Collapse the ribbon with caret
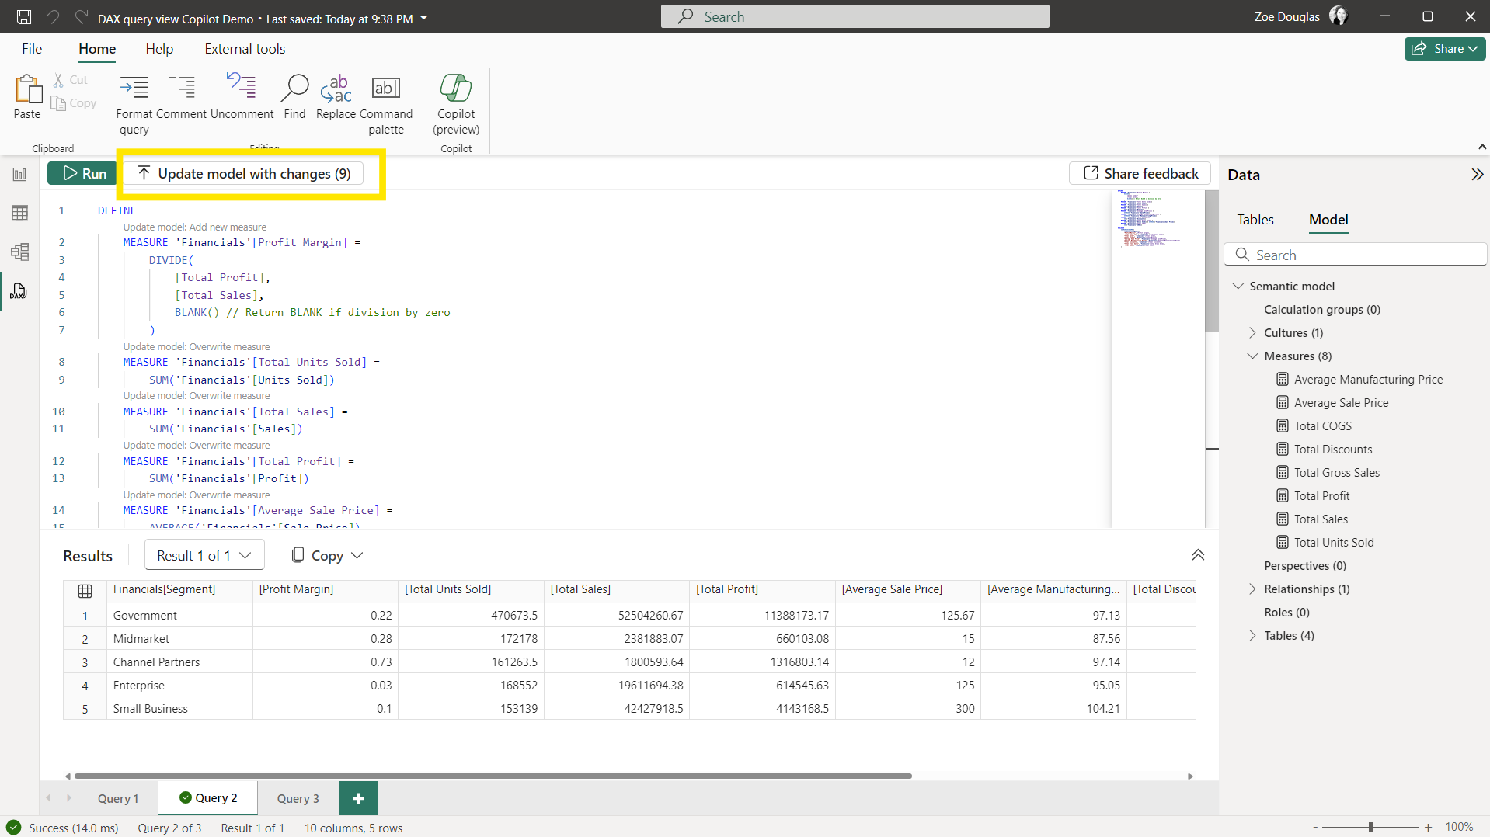Image resolution: width=1490 pixels, height=837 pixels. [1481, 147]
